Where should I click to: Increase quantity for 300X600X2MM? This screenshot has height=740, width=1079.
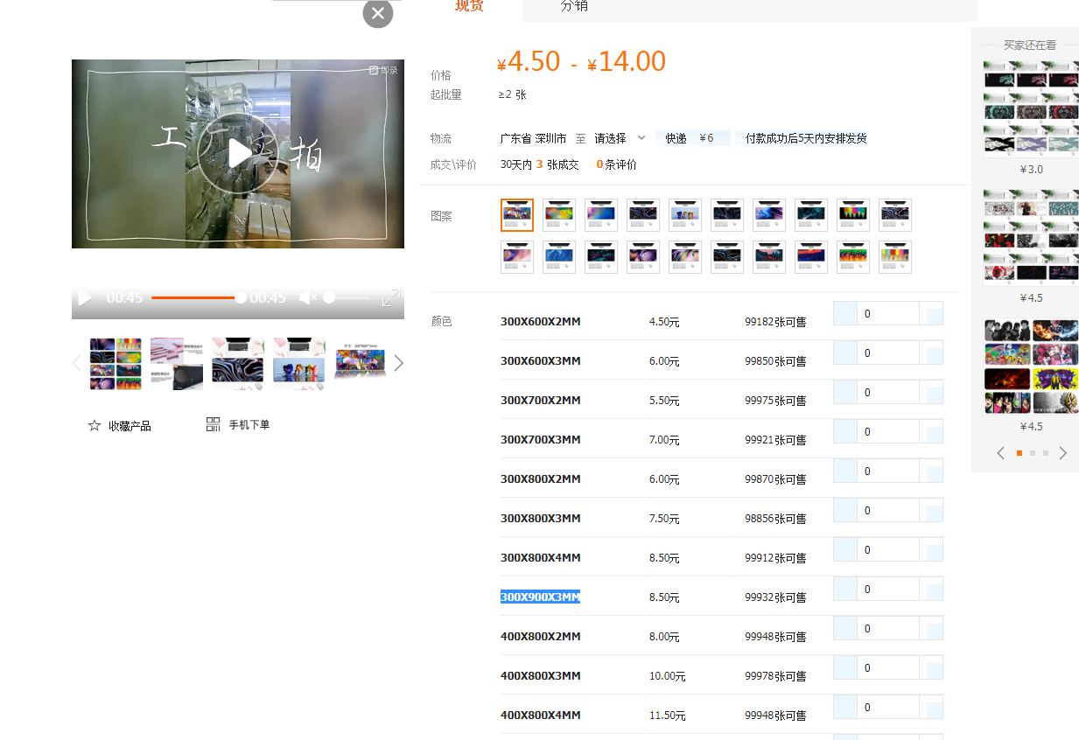[934, 317]
